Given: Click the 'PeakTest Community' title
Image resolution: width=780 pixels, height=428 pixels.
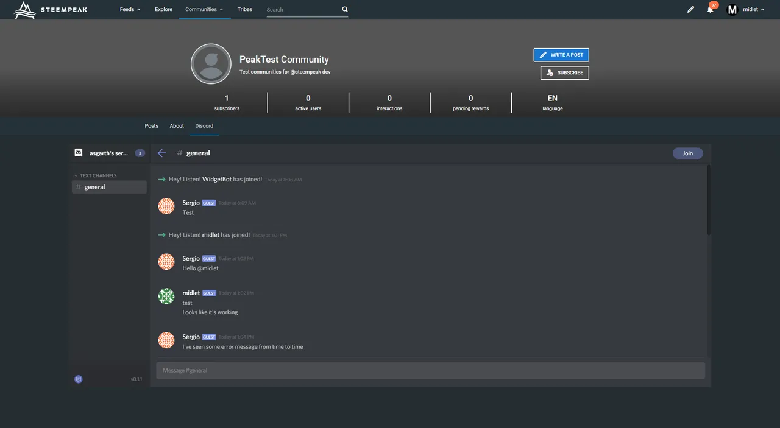Looking at the screenshot, I should coord(284,60).
